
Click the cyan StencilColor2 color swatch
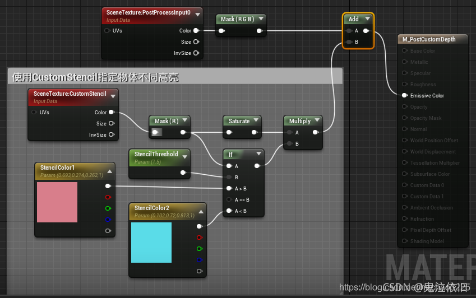tap(151, 243)
